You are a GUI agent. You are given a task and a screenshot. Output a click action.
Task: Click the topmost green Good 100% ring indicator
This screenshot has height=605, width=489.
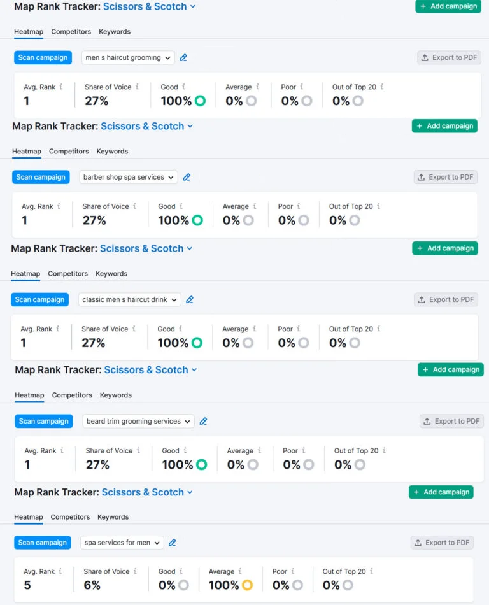[200, 101]
